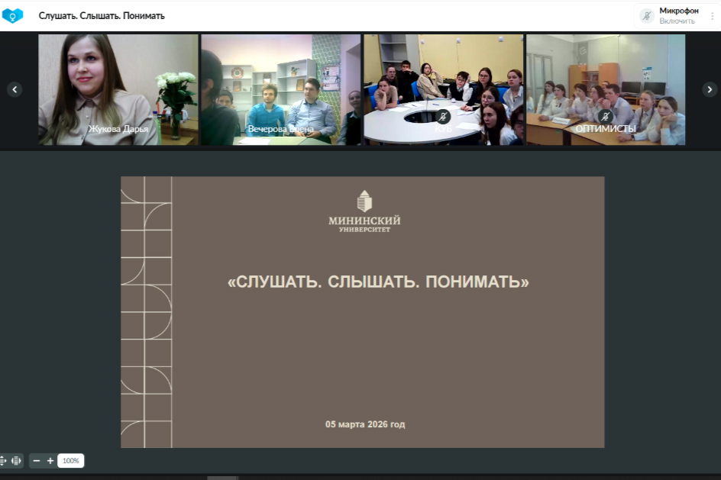Click muted microphone icon on КУБ tile
Image resolution: width=721 pixels, height=480 pixels.
point(443,117)
